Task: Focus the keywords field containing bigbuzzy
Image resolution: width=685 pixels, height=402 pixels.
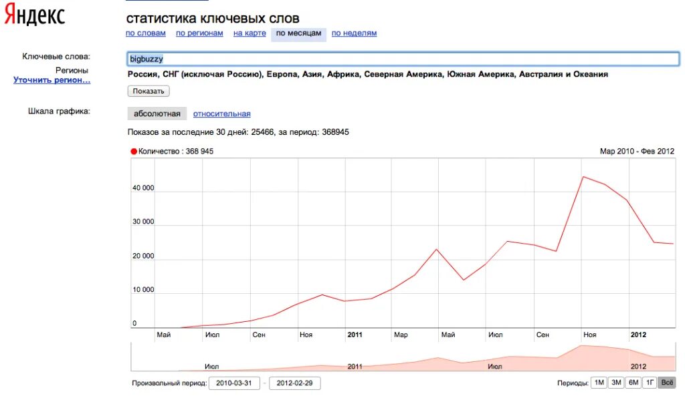Action: 403,59
